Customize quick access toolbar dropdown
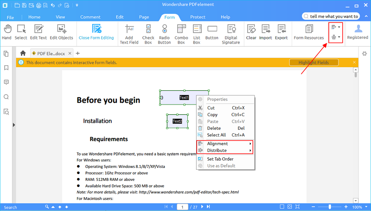The height and width of the screenshot is (211, 371). tap(77, 5)
